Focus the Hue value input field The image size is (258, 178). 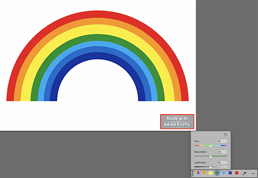[x=223, y=141]
